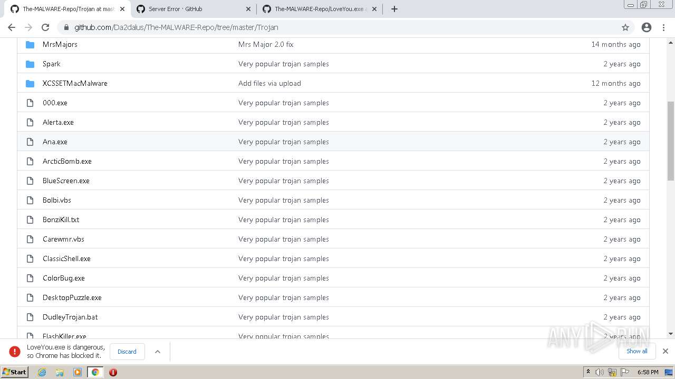Switch to the LoveYou.exe tab
675x379 pixels.
click(320, 9)
